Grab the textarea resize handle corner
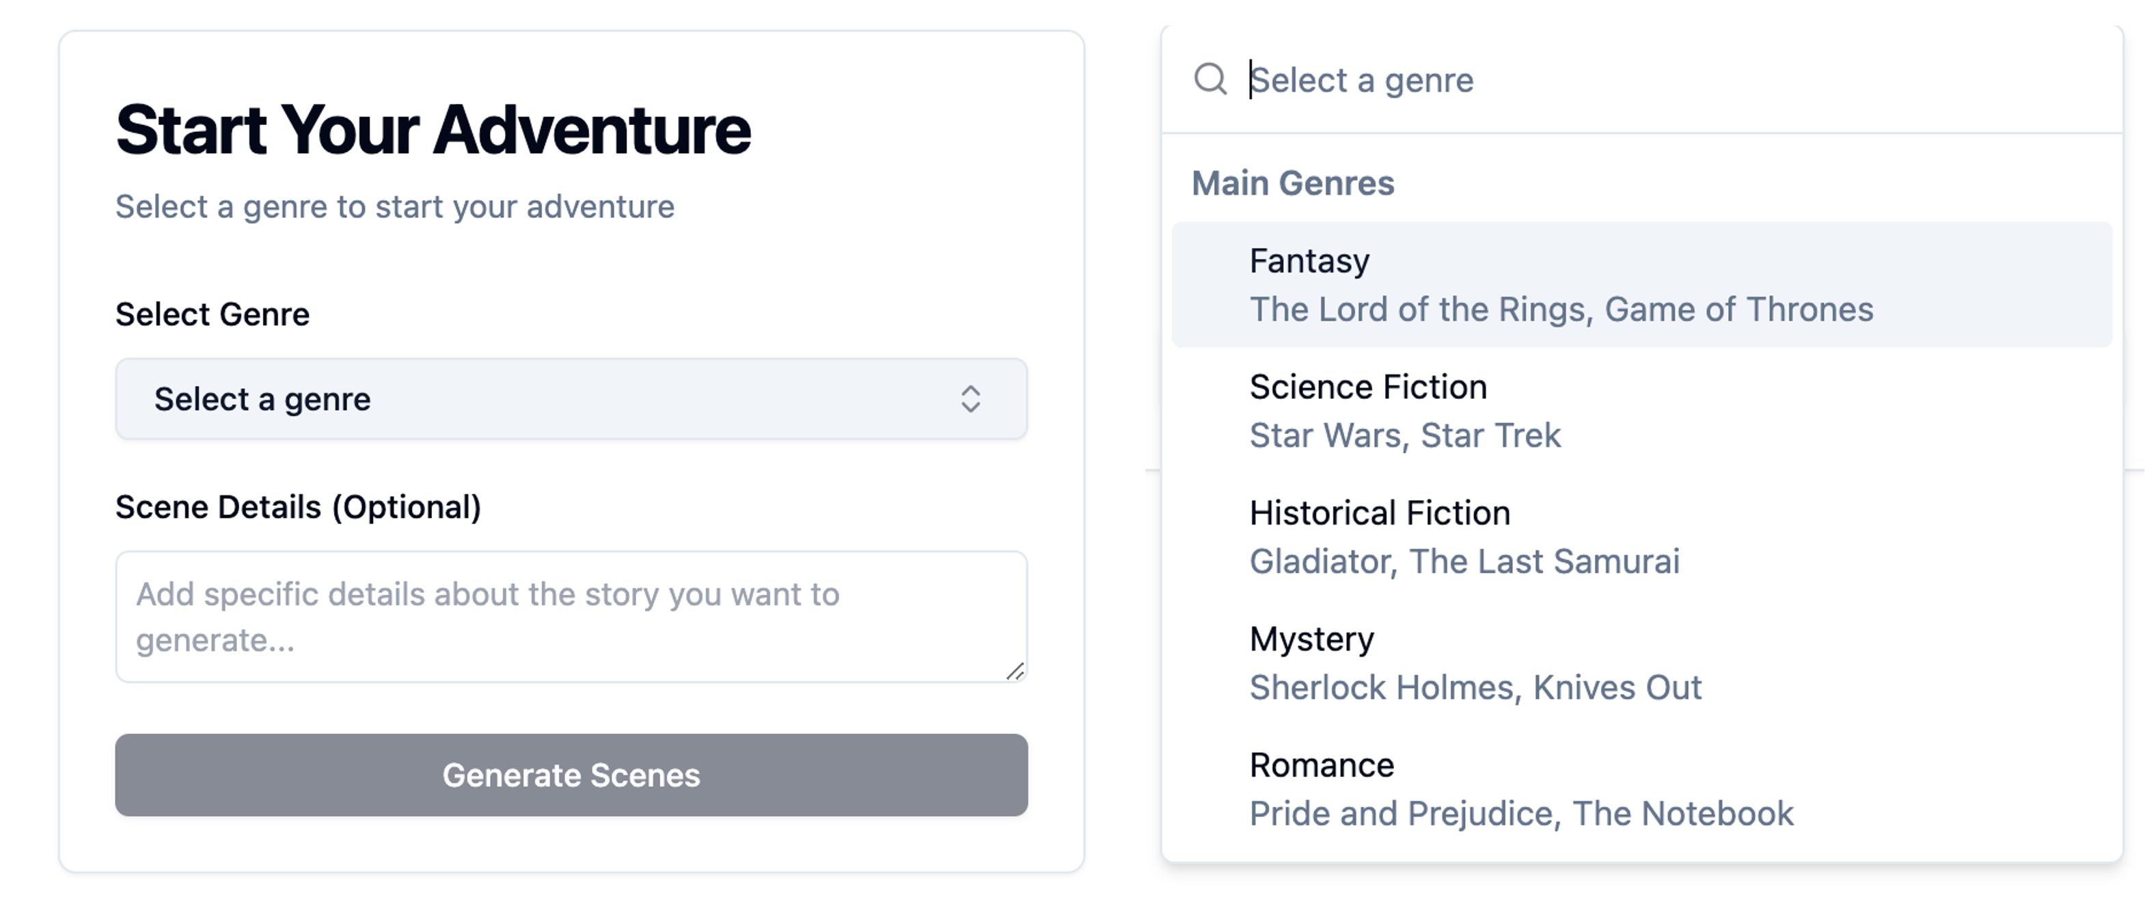Screen dimensions: 2145x908 coord(1015,672)
